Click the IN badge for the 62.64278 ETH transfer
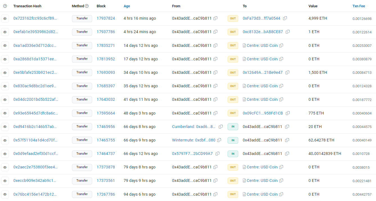The width and height of the screenshot is (376, 201). click(233, 140)
